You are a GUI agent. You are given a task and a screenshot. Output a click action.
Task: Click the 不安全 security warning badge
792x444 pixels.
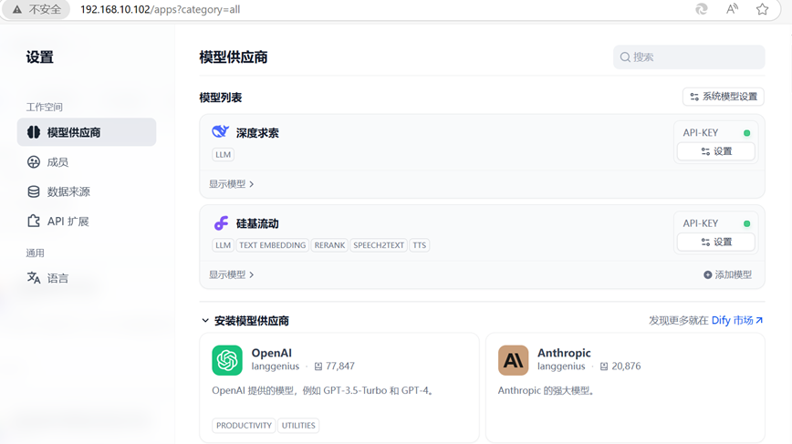pyautogui.click(x=36, y=9)
